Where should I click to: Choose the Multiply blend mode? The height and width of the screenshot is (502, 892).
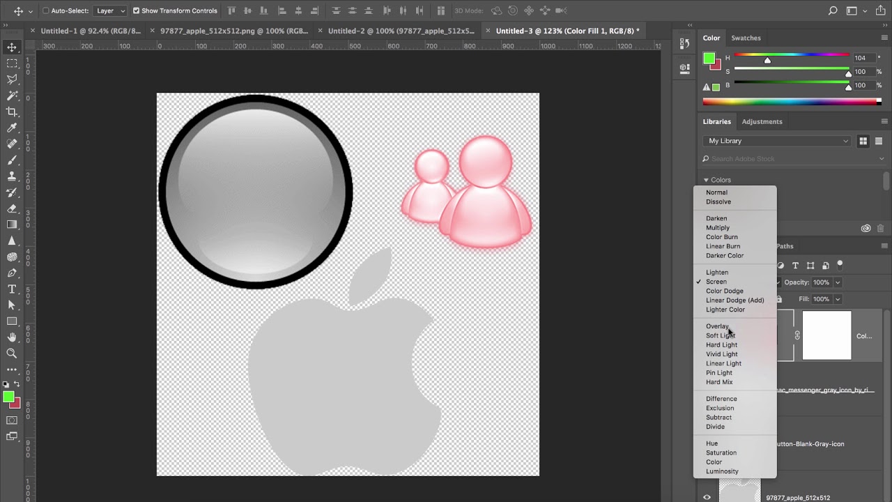(x=718, y=228)
